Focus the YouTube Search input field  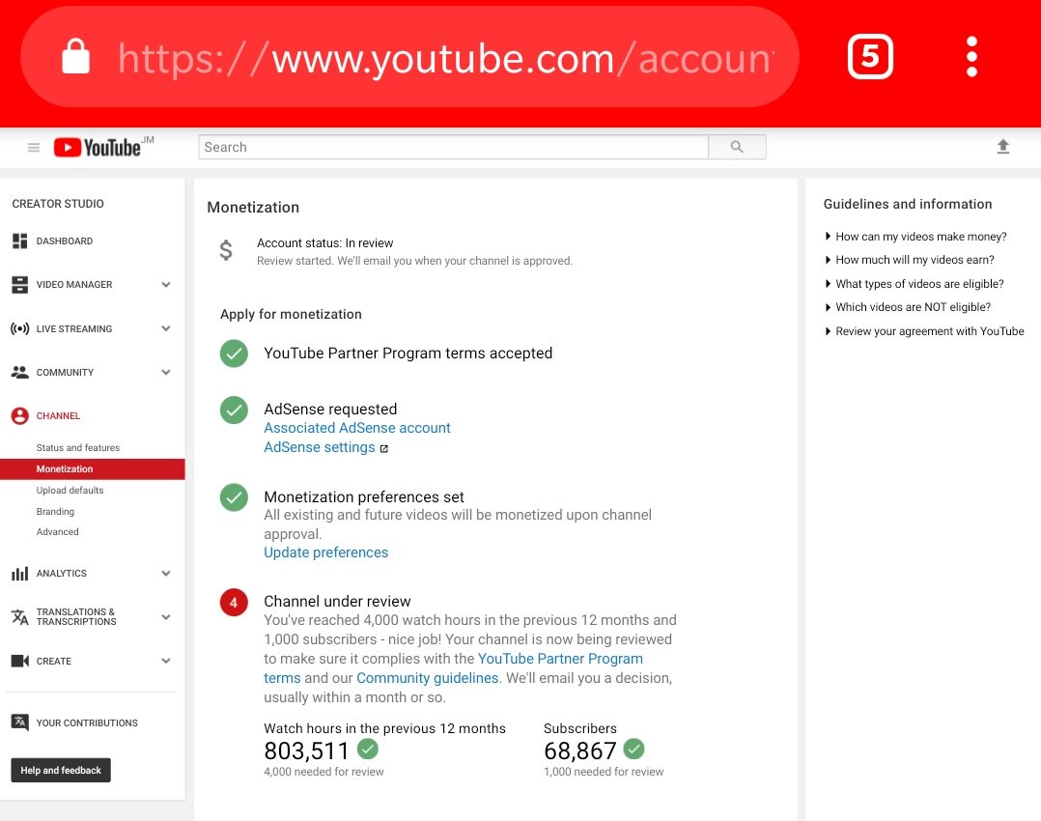(x=454, y=147)
